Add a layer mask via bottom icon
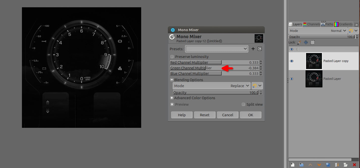Screen dimensions: 360x168 pos(346,165)
